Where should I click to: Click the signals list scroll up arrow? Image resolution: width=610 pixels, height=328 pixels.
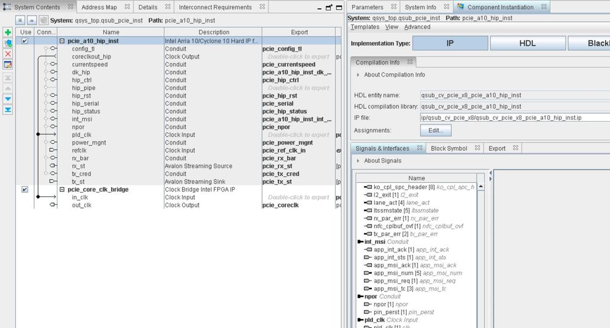481,187
